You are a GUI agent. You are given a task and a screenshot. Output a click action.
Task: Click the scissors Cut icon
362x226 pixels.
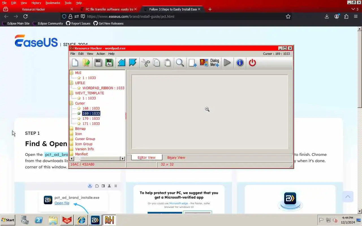click(146, 63)
